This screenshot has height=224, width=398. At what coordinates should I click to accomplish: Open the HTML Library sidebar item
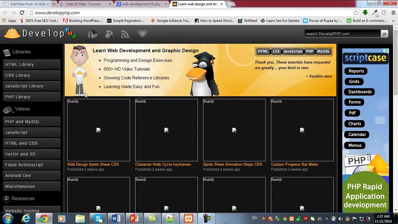(32, 64)
